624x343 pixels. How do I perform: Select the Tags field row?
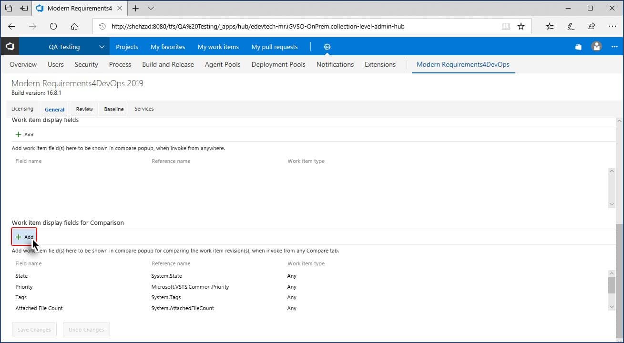pyautogui.click(x=309, y=297)
